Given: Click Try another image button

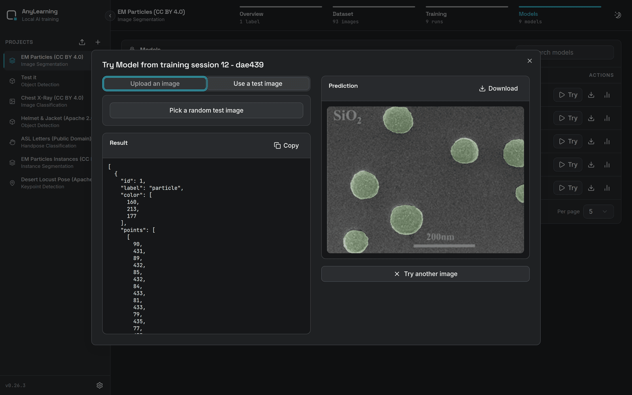Looking at the screenshot, I should tap(425, 274).
